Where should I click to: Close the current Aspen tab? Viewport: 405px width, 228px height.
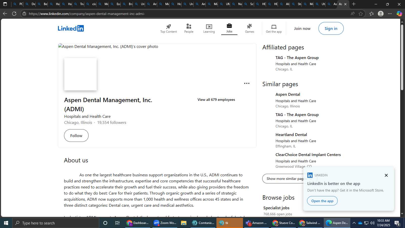pos(345,4)
